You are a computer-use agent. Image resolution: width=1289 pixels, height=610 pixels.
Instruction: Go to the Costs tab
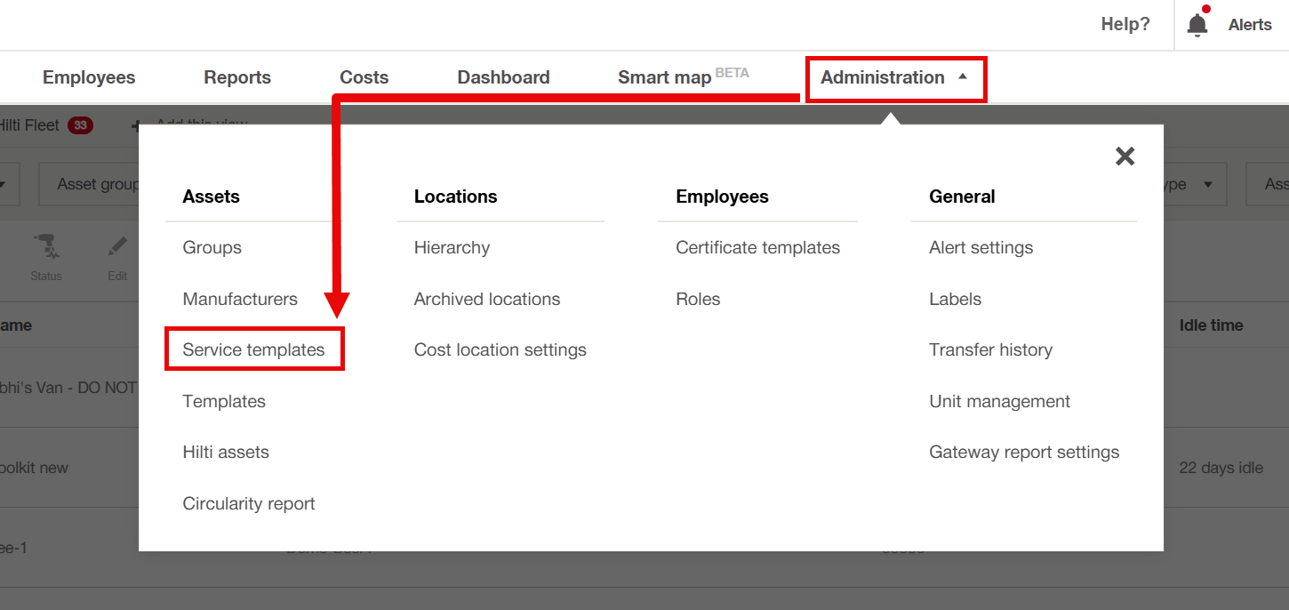[364, 77]
